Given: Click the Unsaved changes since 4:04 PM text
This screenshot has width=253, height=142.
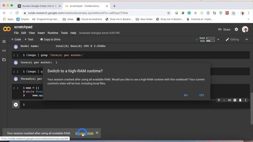Looking at the screenshot, I should coord(99,33).
